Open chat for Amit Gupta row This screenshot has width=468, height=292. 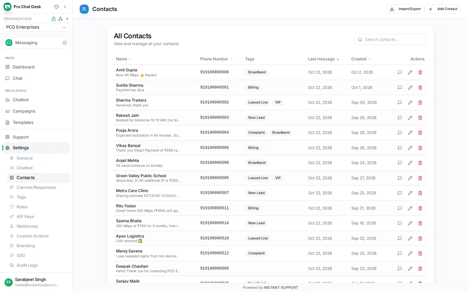coord(400,72)
